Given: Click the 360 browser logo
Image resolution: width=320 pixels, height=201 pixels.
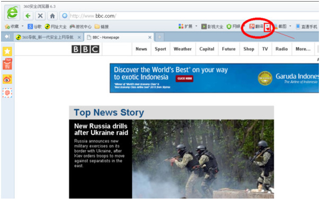Looking at the screenshot, I should coord(12,13).
